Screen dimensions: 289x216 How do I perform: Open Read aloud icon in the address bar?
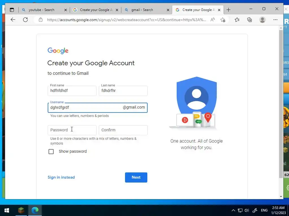pos(213,20)
